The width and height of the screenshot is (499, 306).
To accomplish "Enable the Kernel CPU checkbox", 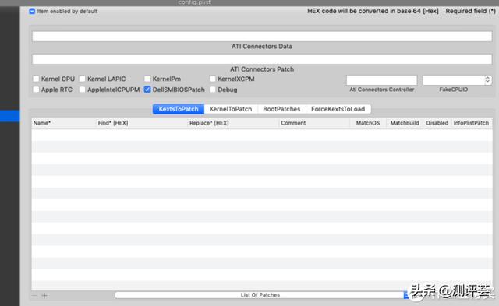I will coord(36,79).
